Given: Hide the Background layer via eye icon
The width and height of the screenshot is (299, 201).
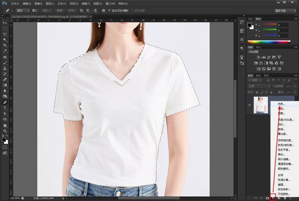Looking at the screenshot, I should click(249, 105).
